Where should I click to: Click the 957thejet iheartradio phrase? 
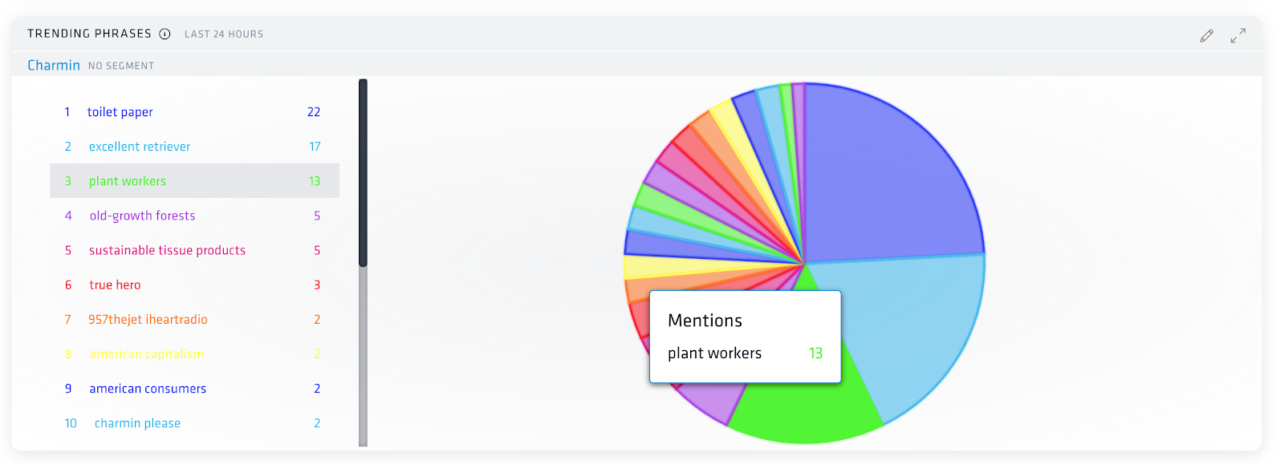(x=148, y=319)
